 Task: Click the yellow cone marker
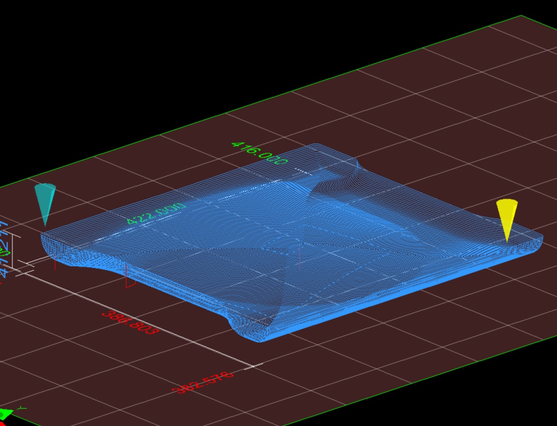pos(507,219)
